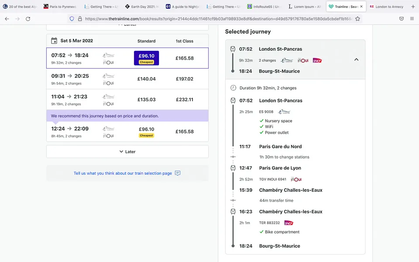The image size is (419, 262).
Task: Click the 09:31 → 20:25 journey times
Action: coord(70,76)
